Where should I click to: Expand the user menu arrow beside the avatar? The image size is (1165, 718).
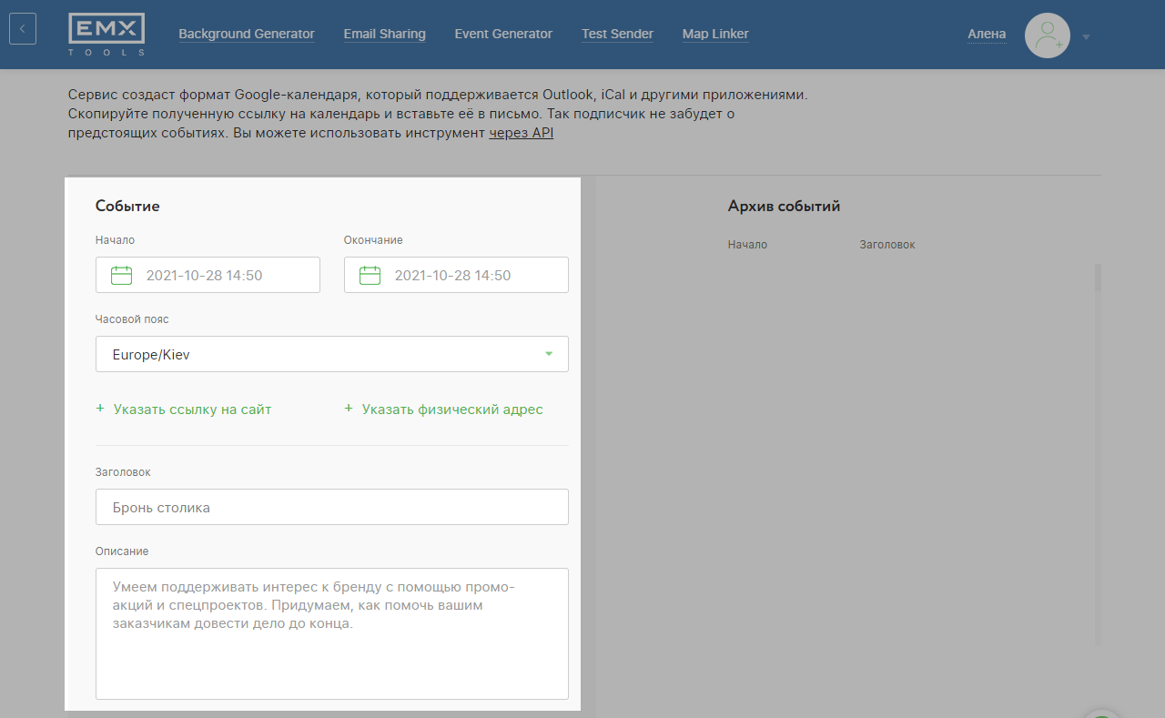pos(1086,37)
